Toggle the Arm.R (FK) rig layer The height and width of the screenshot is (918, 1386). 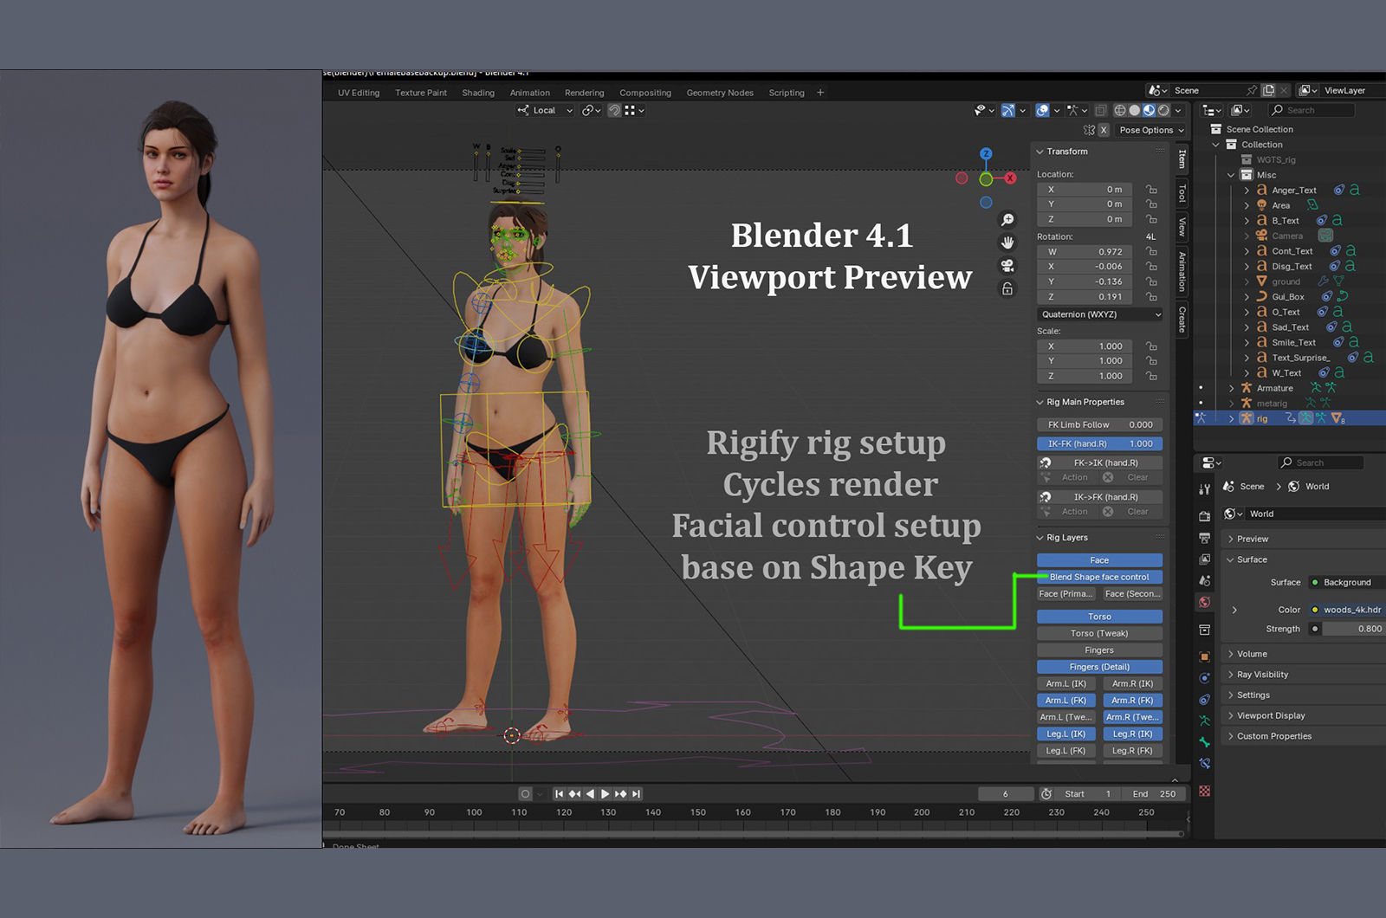(1133, 701)
